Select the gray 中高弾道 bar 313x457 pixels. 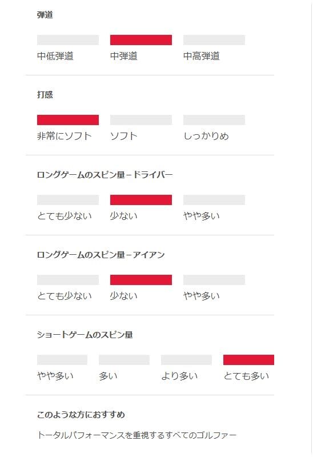click(x=214, y=40)
